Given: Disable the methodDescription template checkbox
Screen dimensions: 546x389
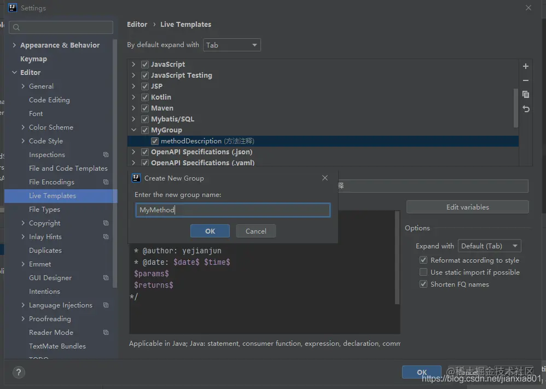Looking at the screenshot, I should (x=155, y=141).
